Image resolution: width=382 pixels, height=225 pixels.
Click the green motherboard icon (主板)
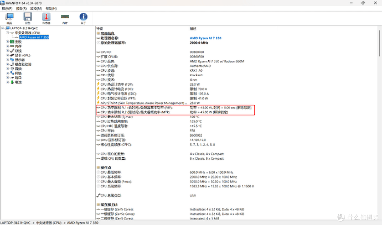(12, 42)
